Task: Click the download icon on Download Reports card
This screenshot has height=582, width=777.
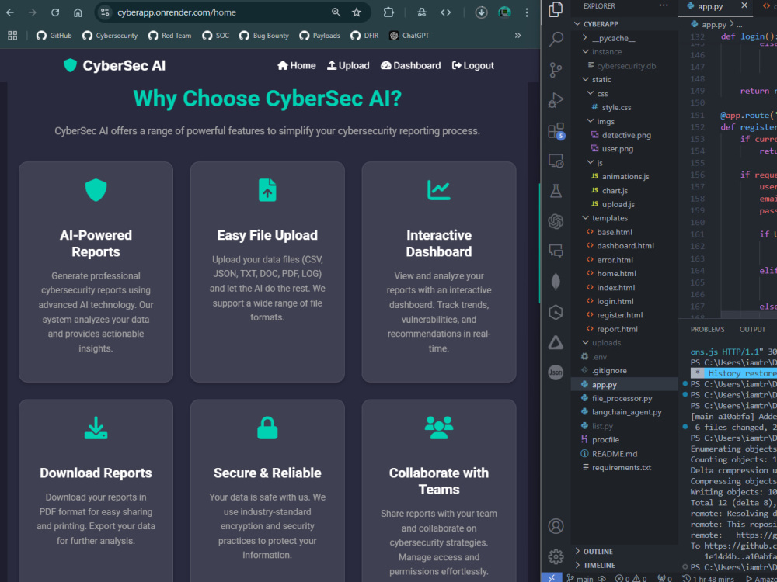Action: point(96,428)
